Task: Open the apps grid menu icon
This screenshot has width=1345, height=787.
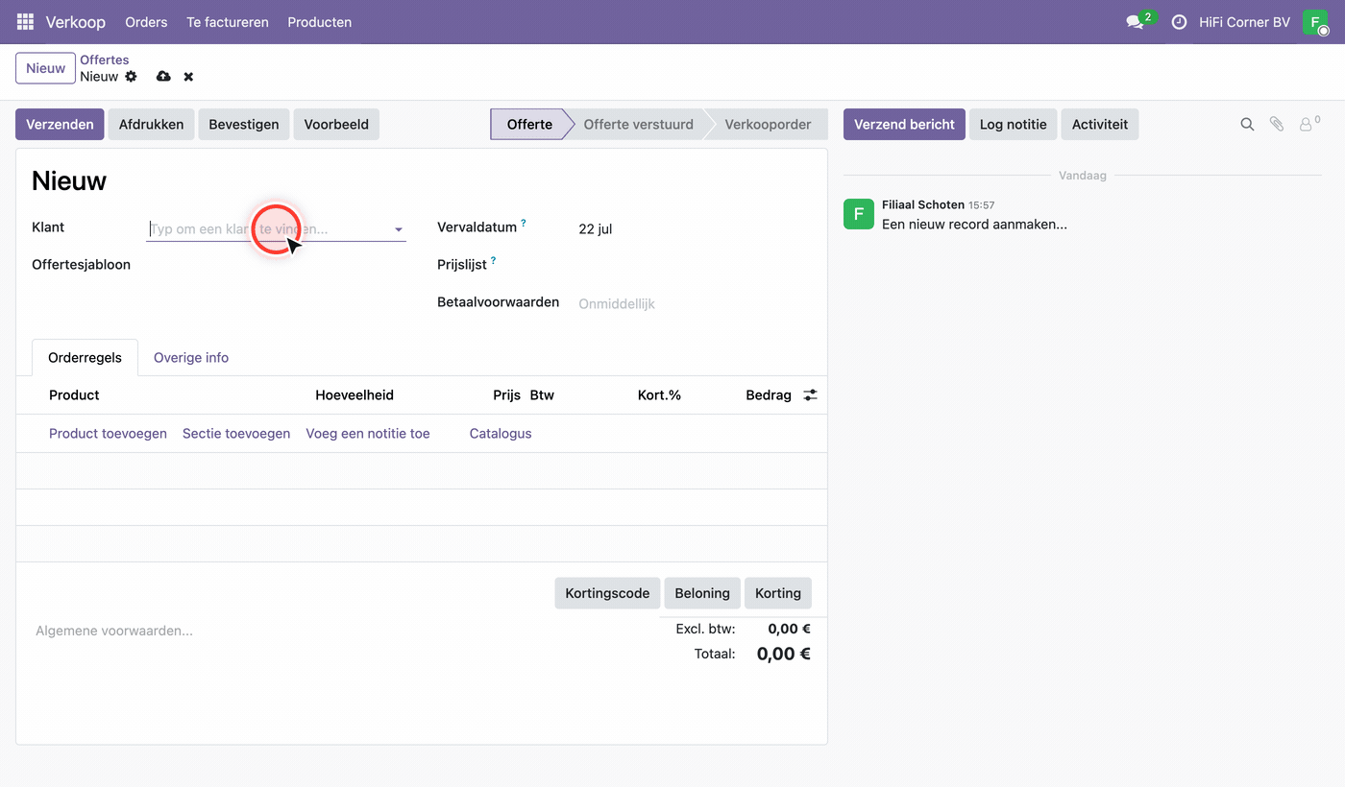Action: (x=25, y=21)
